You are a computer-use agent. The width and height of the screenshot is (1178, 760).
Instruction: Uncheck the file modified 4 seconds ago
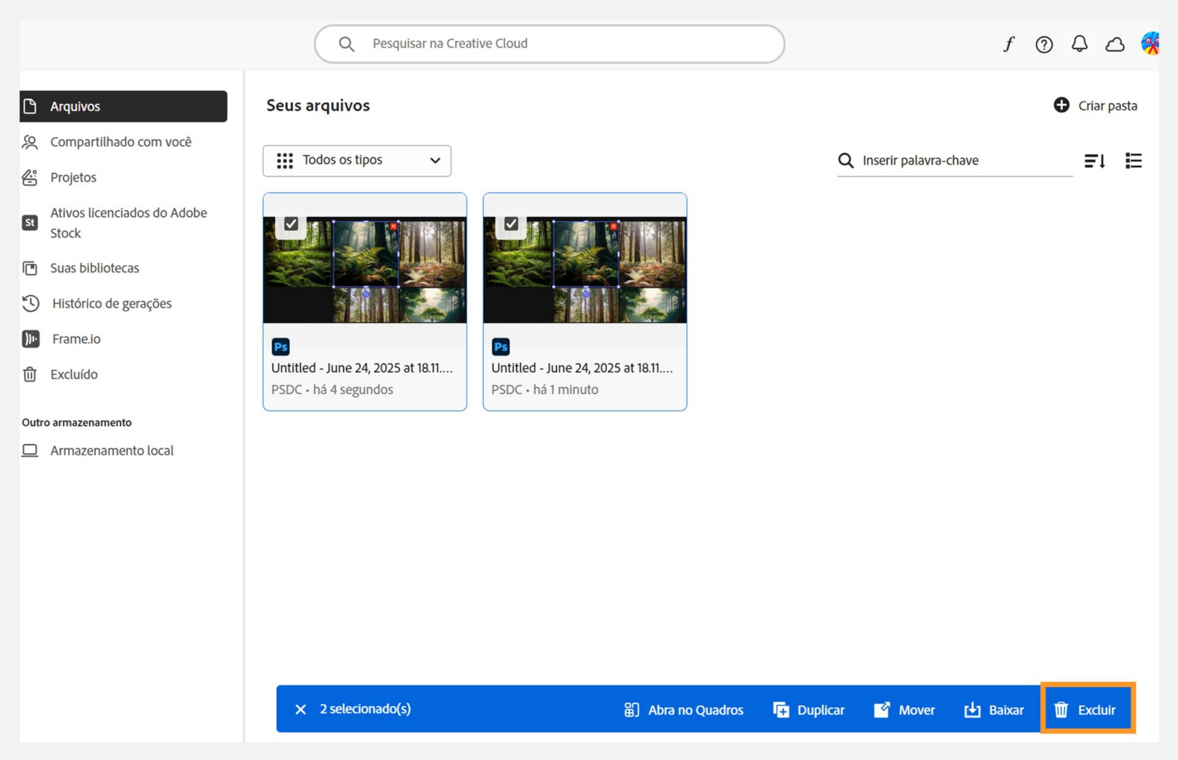291,224
